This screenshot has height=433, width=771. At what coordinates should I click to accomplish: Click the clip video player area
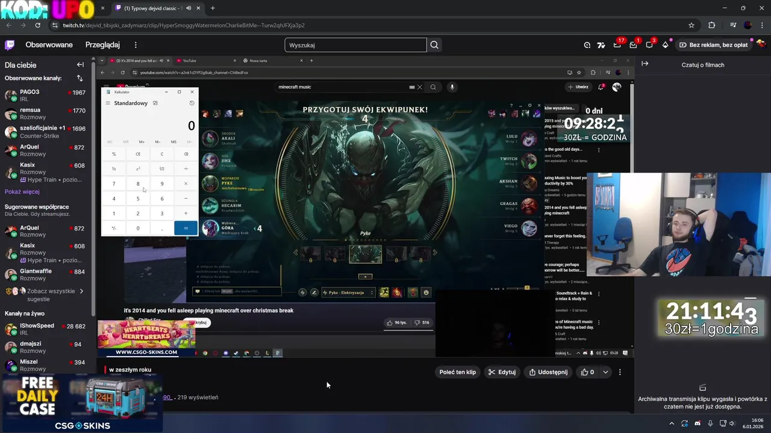(365, 207)
